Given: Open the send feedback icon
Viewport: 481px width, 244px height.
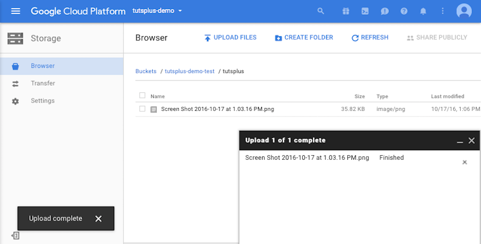Looking at the screenshot, I should [x=384, y=11].
